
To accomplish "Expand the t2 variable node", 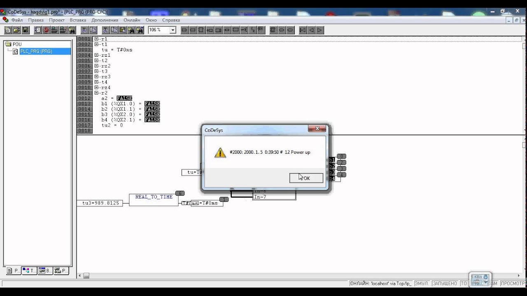I will tap(96, 60).
